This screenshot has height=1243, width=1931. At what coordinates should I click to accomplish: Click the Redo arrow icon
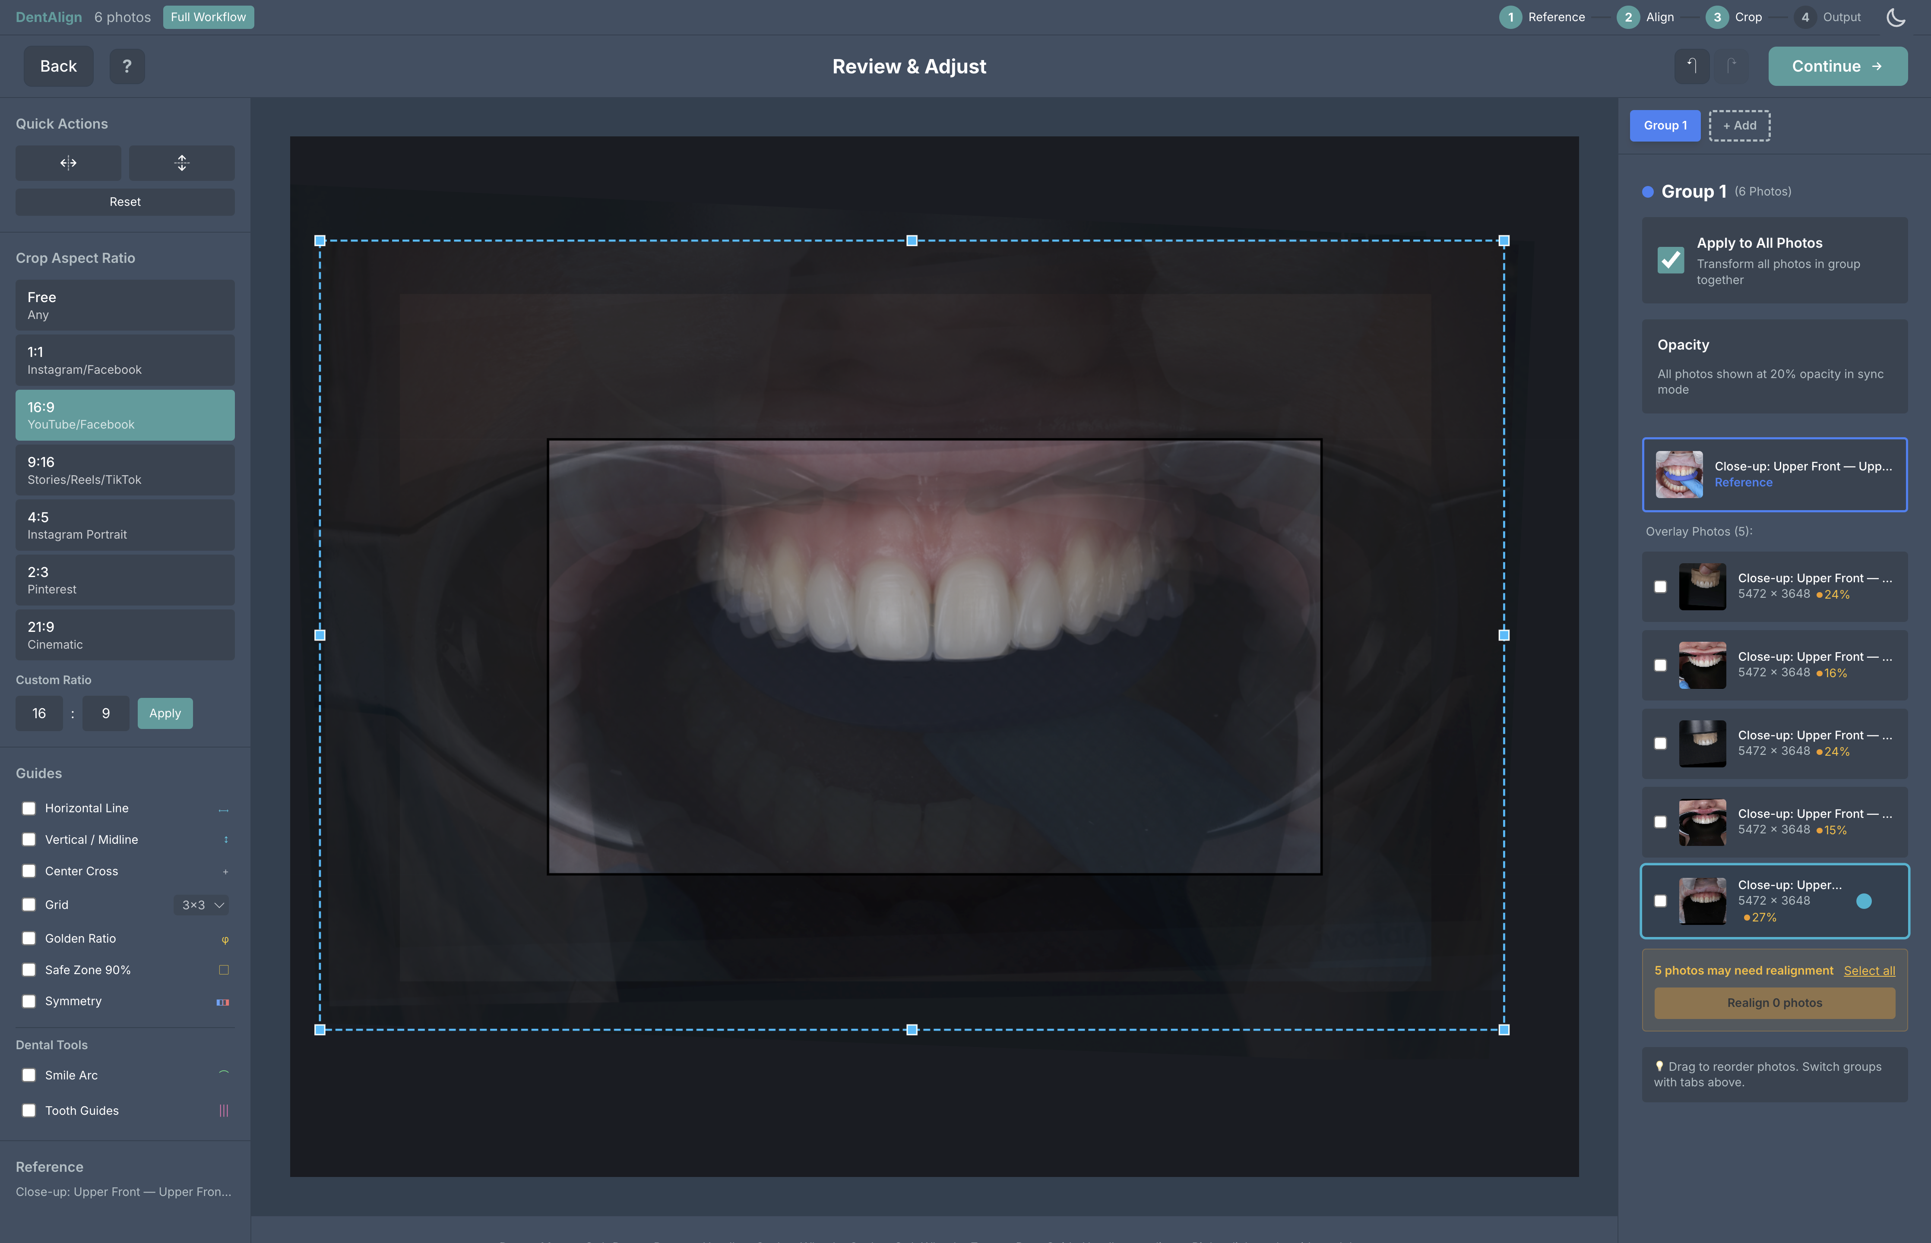pos(1732,66)
